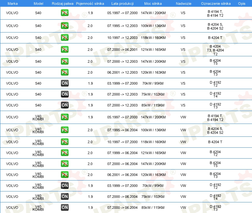Click petrol icon in S40 07.1995 -> 12.2003 row
Image resolution: width=252 pixels, height=213 pixels.
pos(64,26)
